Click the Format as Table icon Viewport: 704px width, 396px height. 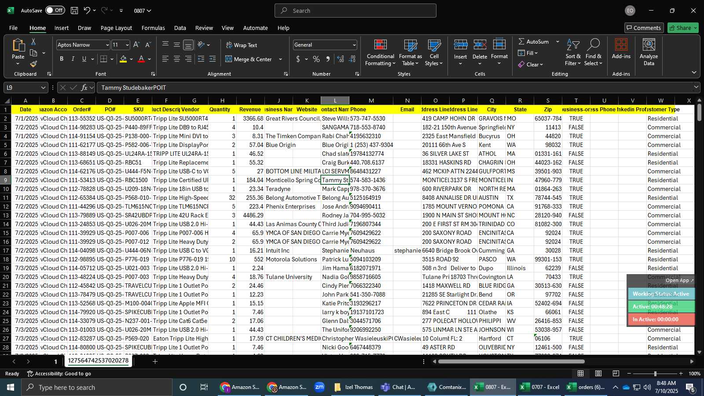click(x=411, y=45)
